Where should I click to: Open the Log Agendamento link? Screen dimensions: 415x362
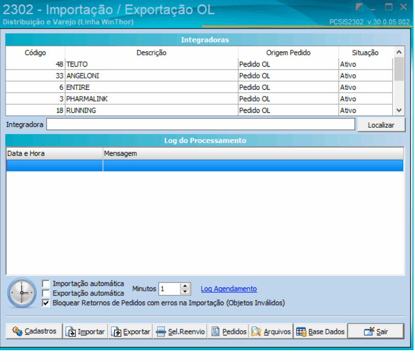[229, 289]
